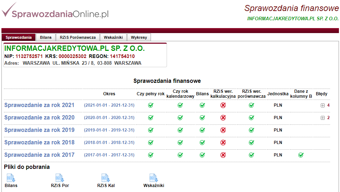Click green check RZiS porównawcza for 2018

(x=252, y=143)
